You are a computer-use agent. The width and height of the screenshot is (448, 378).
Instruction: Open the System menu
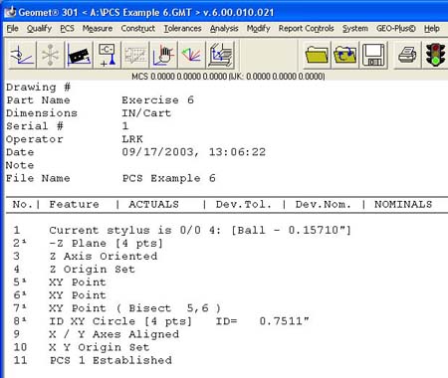[355, 29]
